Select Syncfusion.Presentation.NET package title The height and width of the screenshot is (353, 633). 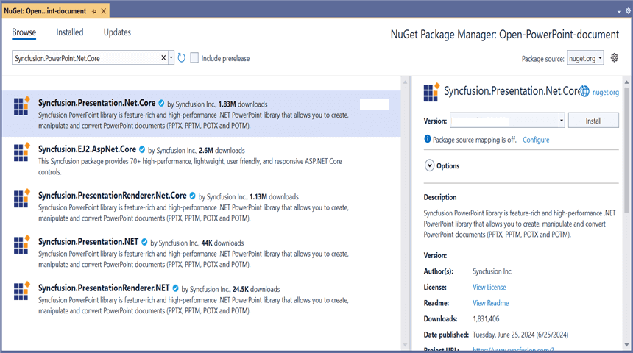88,242
